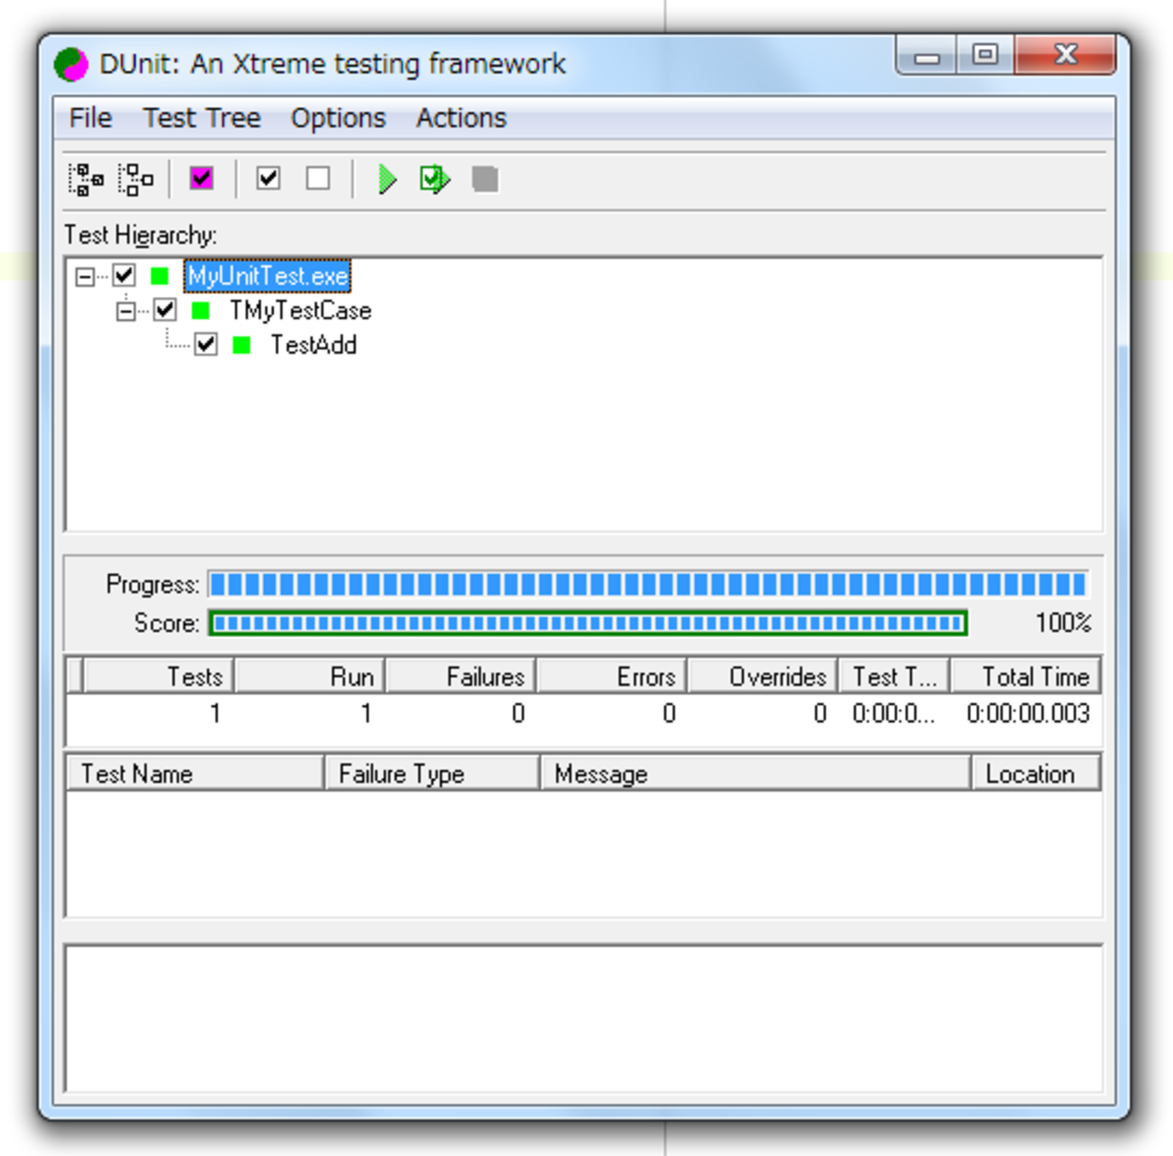Open the Actions menu
The height and width of the screenshot is (1156, 1173).
pyautogui.click(x=461, y=118)
